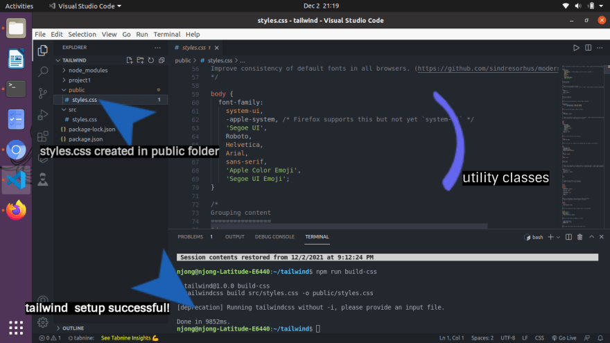Screen dimensions: 610x343
Task: Open the Explorer view in activity bar
Action: pyautogui.click(x=43, y=50)
